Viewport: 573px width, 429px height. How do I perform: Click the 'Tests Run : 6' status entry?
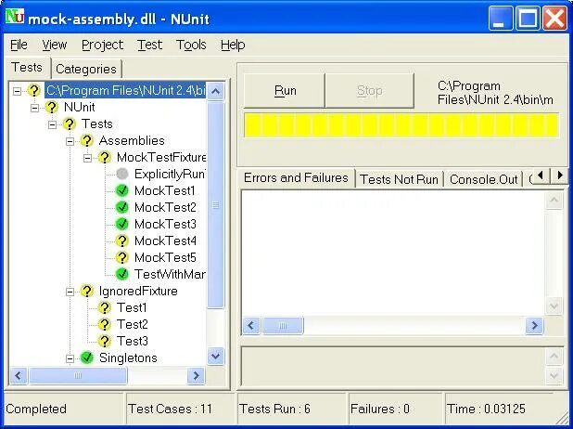point(291,409)
